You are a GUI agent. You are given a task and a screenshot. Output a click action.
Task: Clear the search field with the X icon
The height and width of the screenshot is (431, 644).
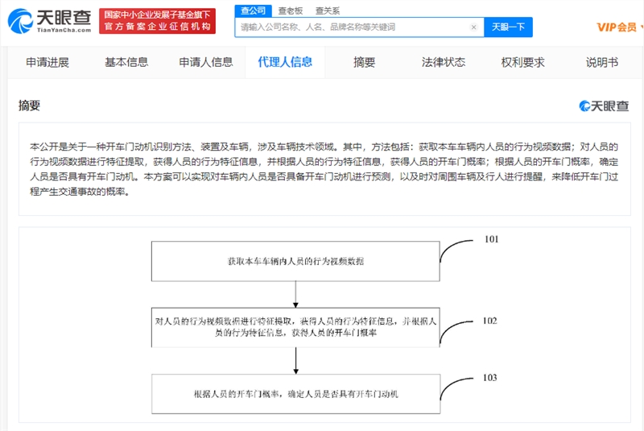(x=473, y=27)
